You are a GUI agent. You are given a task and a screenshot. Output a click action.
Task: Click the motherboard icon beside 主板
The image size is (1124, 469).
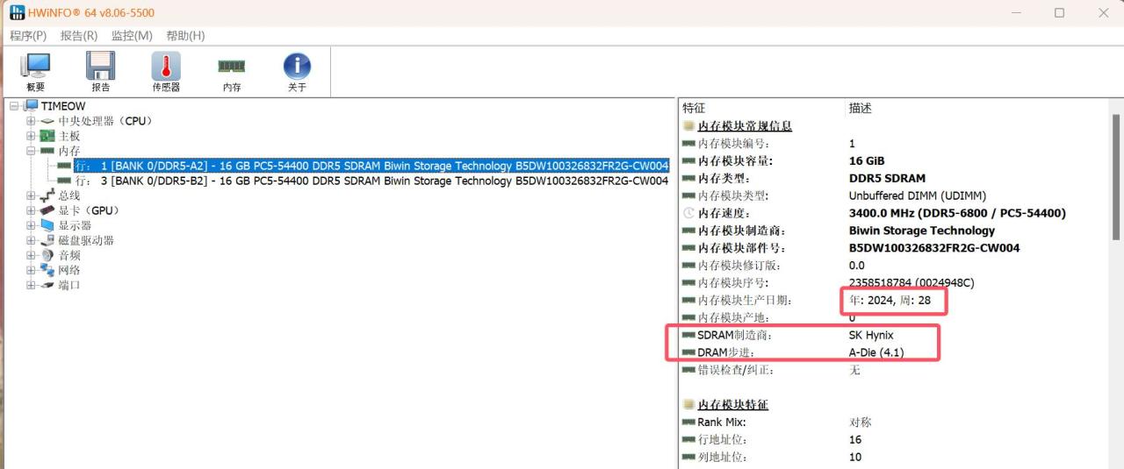point(47,136)
